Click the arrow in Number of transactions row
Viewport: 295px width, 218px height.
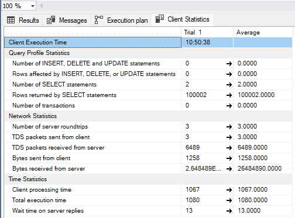pos(229,106)
